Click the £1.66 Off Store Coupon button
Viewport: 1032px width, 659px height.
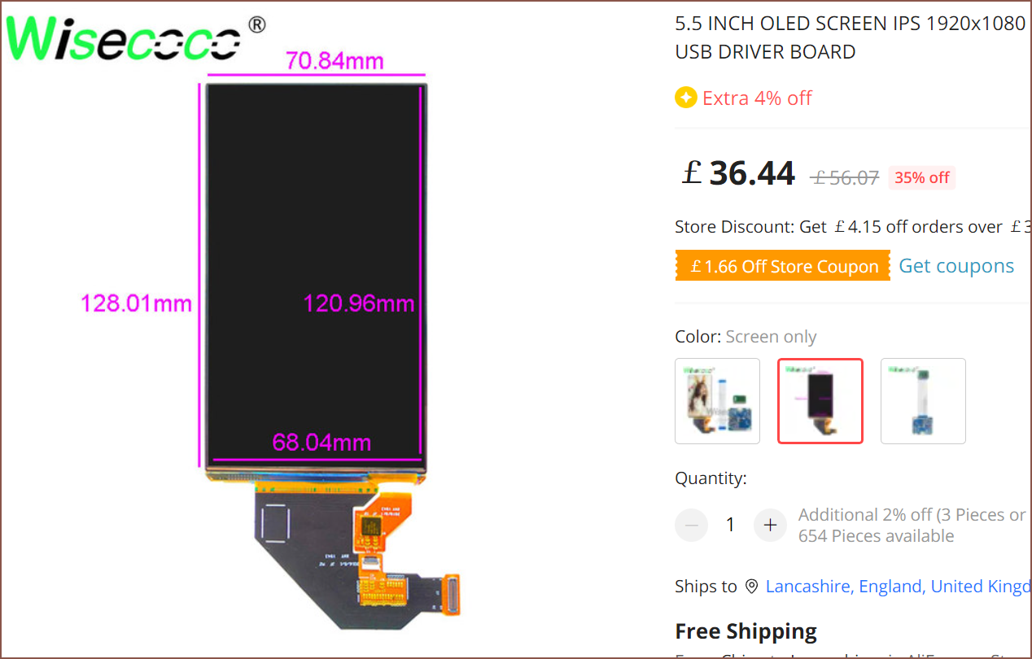click(x=783, y=266)
